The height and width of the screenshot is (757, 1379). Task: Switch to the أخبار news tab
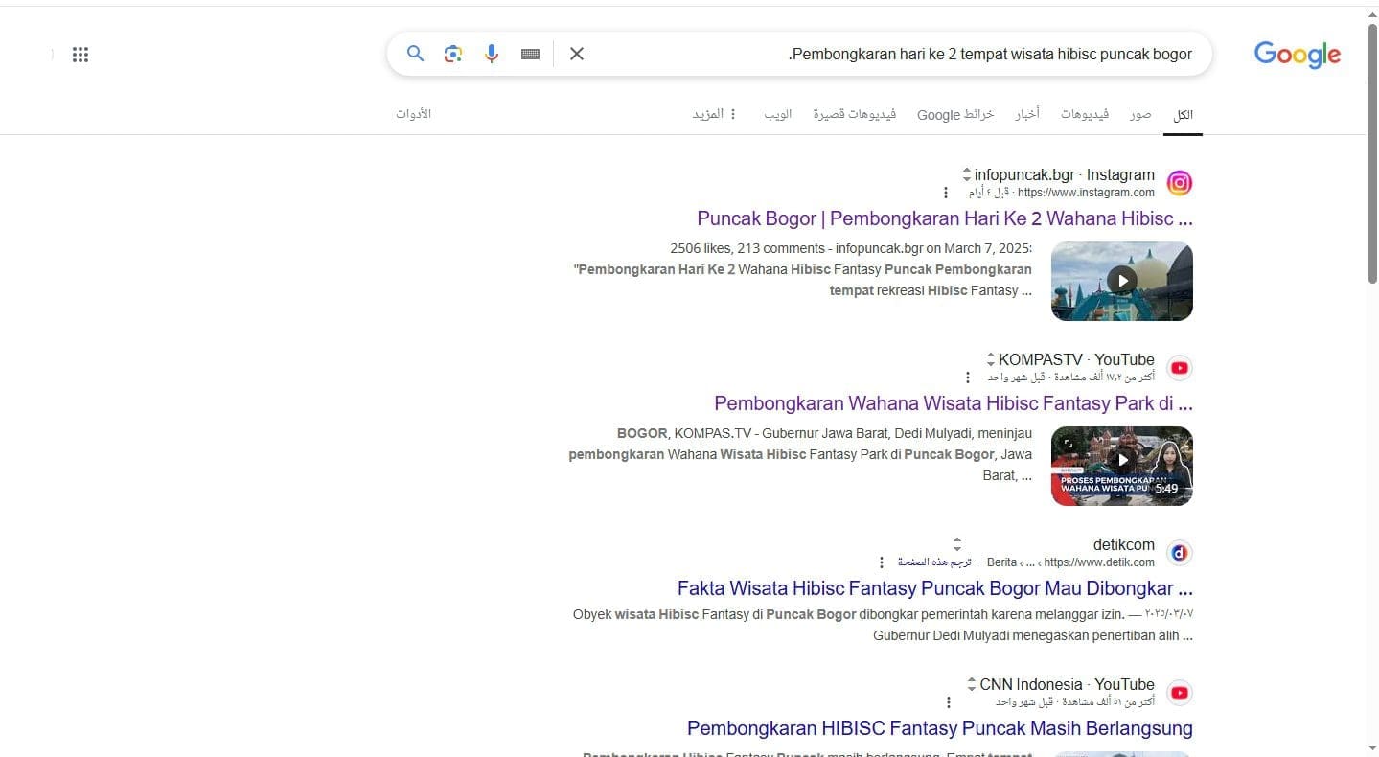[1026, 114]
